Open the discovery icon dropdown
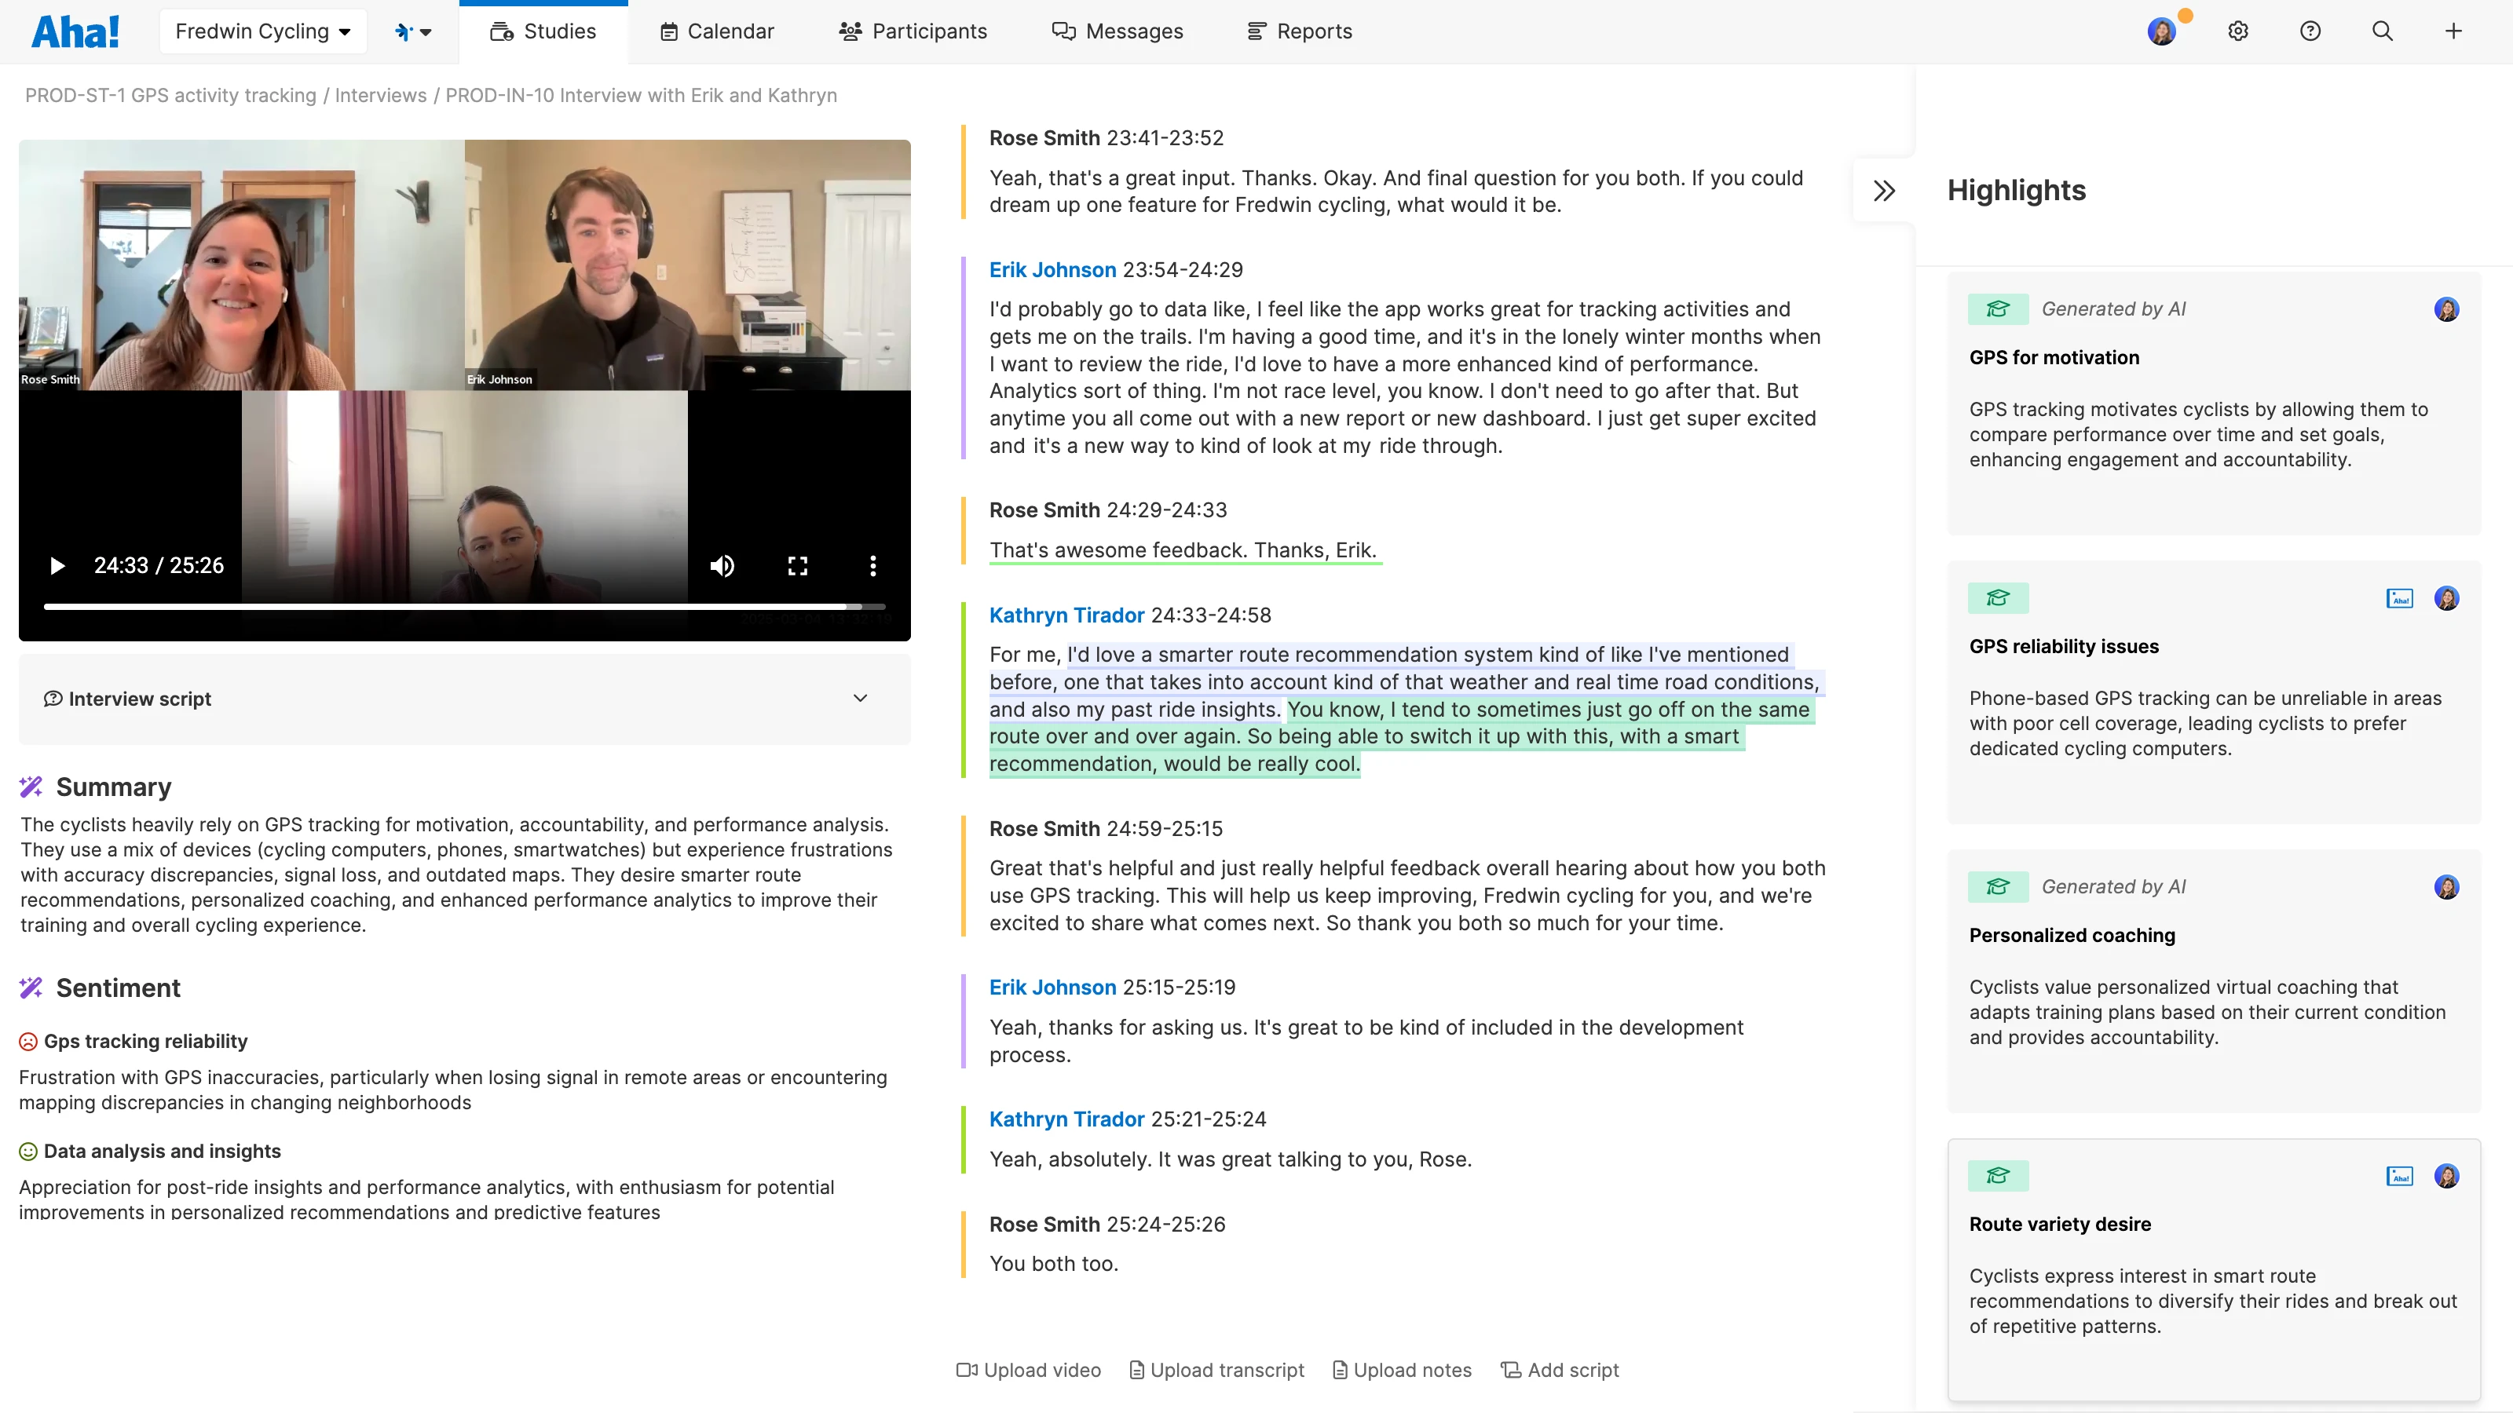This screenshot has width=2513, height=1413. pyautogui.click(x=412, y=31)
